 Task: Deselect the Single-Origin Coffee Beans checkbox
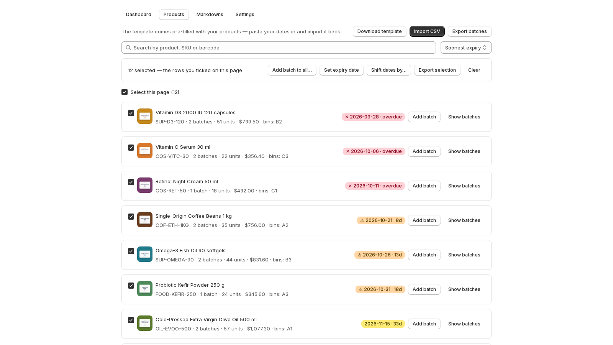click(x=131, y=217)
